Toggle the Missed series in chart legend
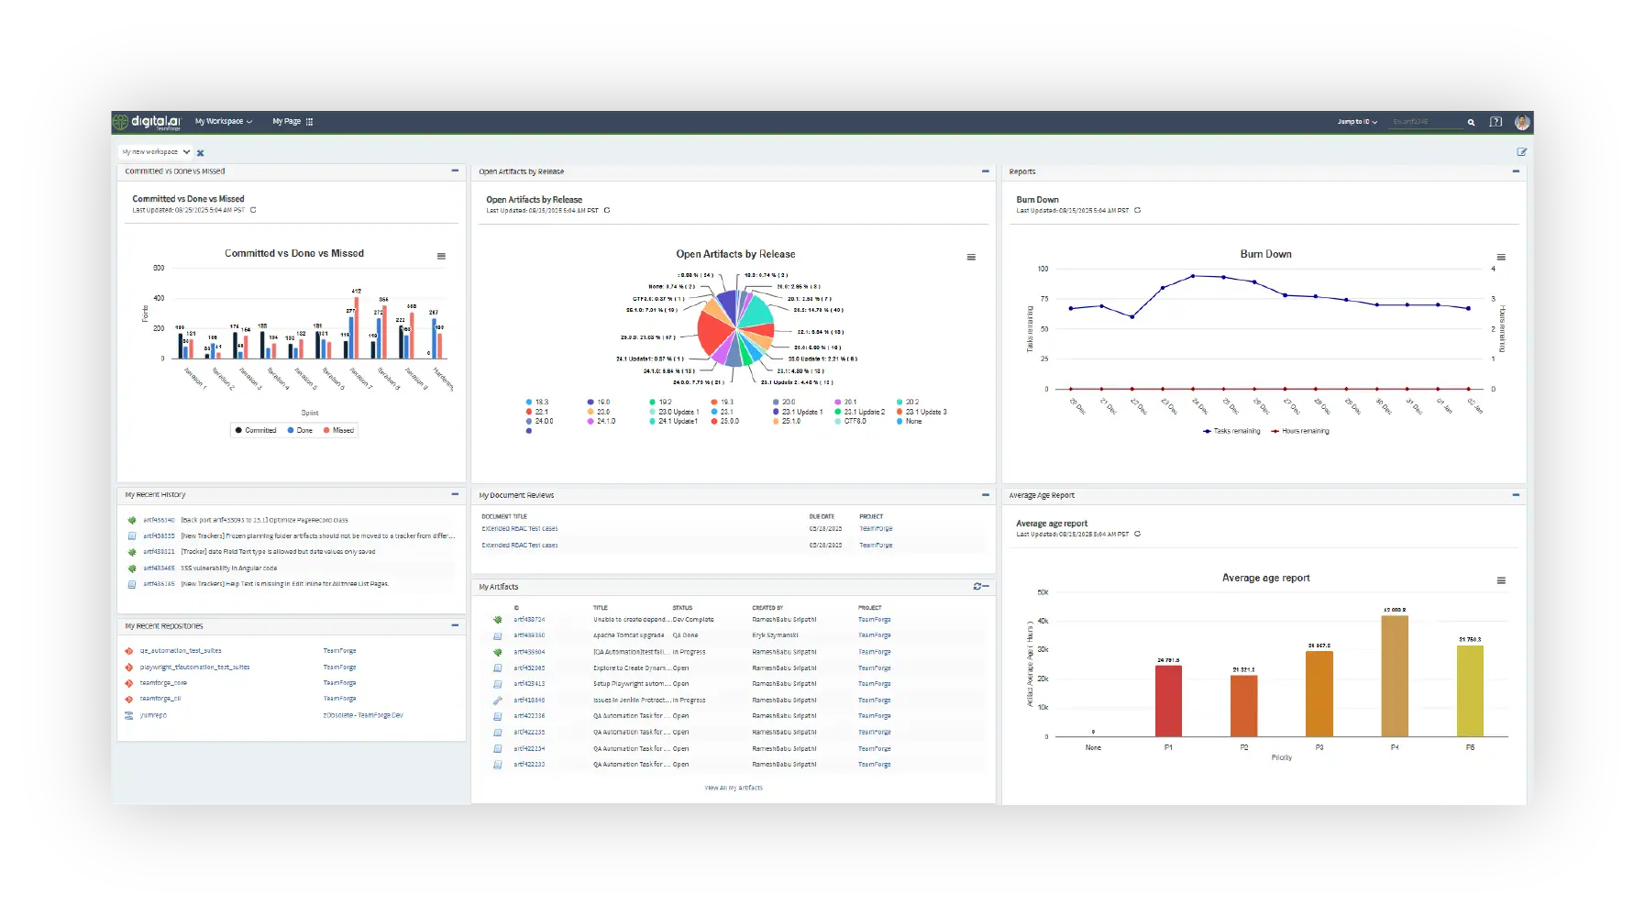Image resolution: width=1645 pixels, height=916 pixels. [338, 431]
